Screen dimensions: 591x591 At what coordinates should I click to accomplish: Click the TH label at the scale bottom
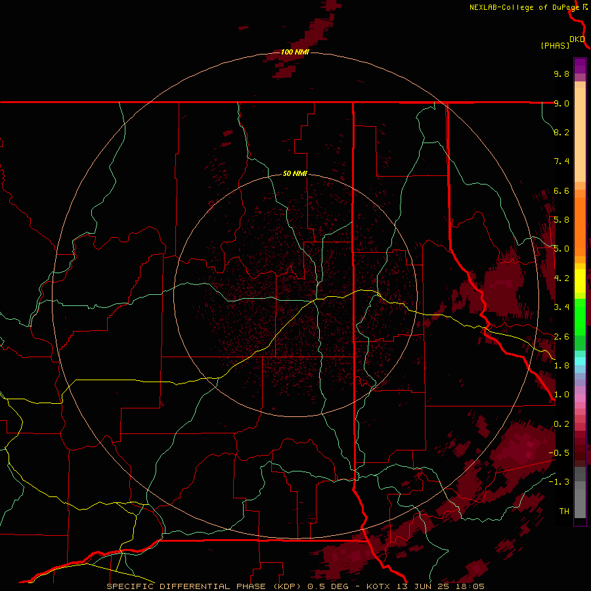[x=564, y=511]
